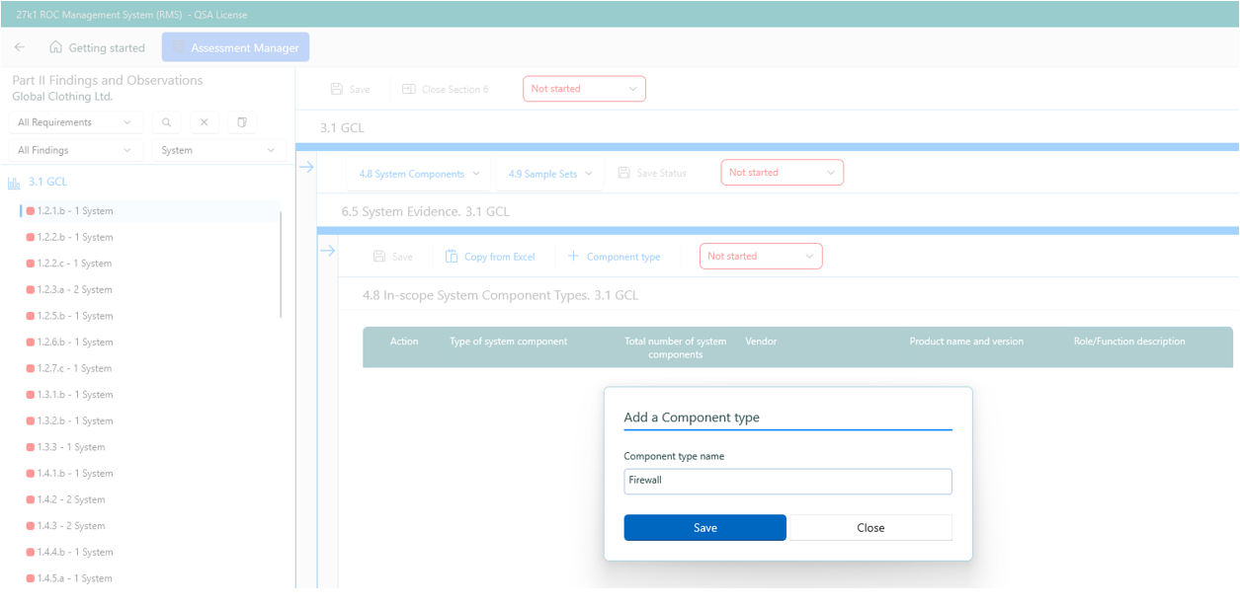The width and height of the screenshot is (1240, 608).
Task: Click the arrow icon left of Copy from Excel
Action: pyautogui.click(x=327, y=251)
